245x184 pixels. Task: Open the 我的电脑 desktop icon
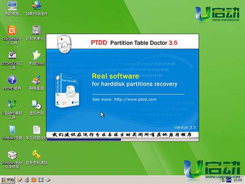pyautogui.click(x=12, y=8)
